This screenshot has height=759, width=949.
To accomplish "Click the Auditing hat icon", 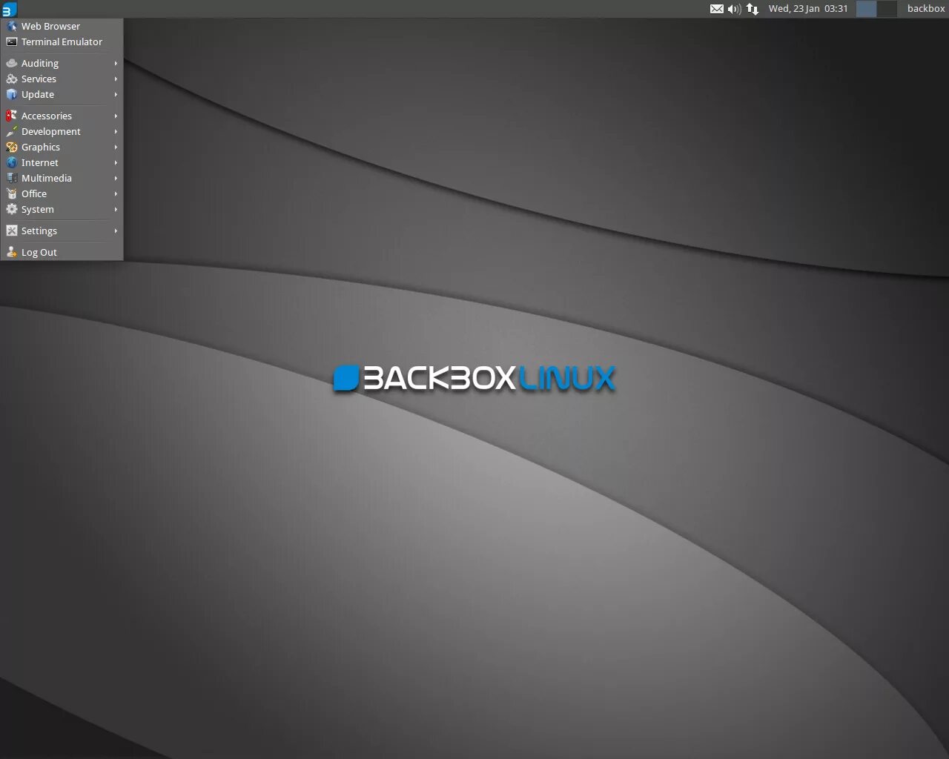I will click(12, 63).
